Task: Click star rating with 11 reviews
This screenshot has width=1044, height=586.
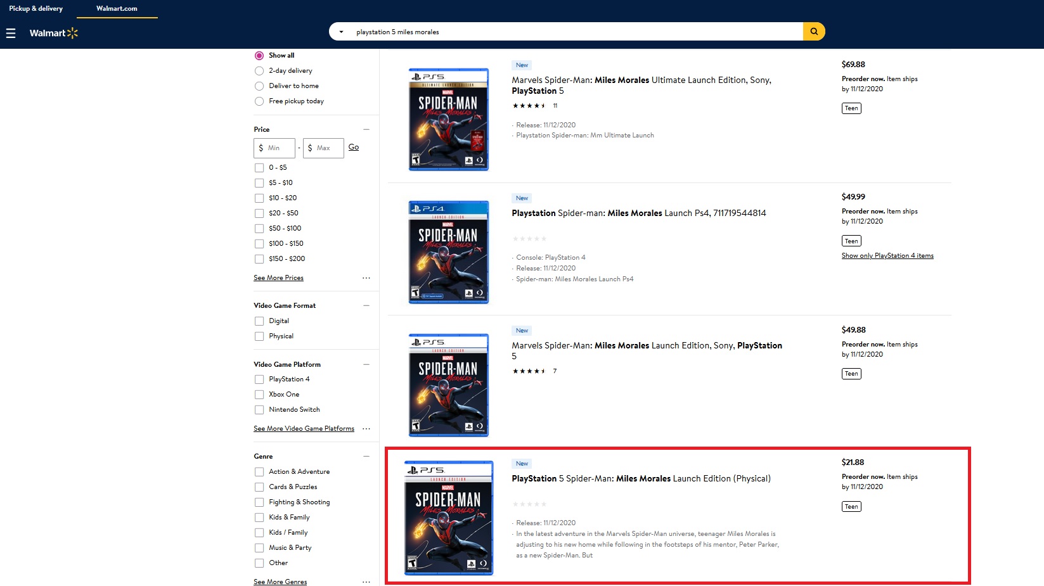Action: coord(534,106)
